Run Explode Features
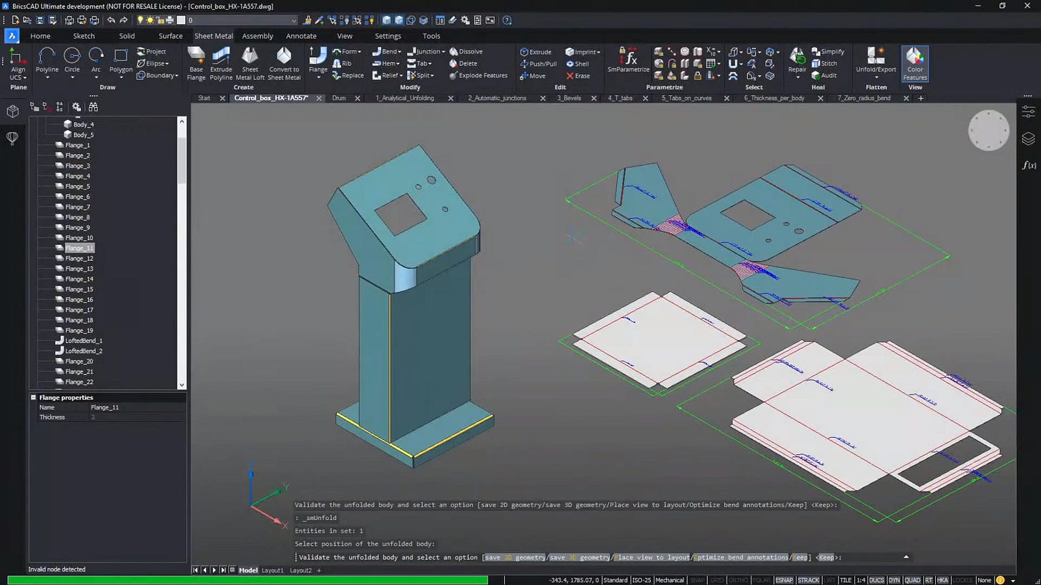This screenshot has height=585, width=1041. [478, 75]
